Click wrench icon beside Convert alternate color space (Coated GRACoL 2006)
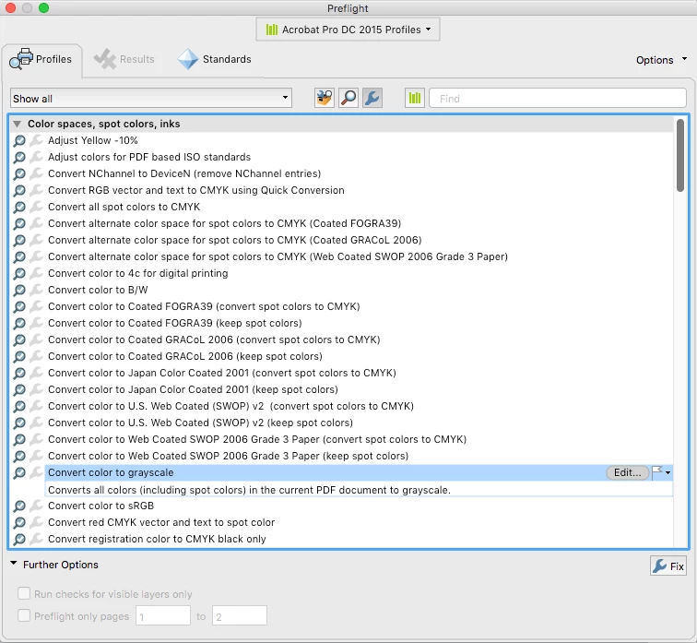The image size is (697, 643). (x=36, y=240)
